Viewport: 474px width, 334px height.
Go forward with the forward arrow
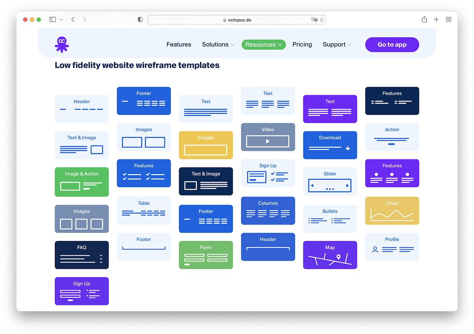coord(84,20)
